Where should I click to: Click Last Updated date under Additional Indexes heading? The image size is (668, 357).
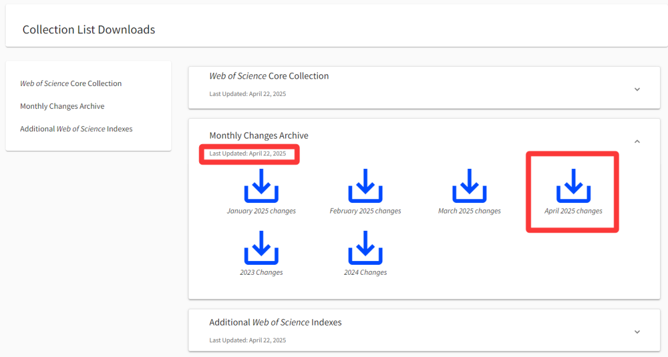247,340
